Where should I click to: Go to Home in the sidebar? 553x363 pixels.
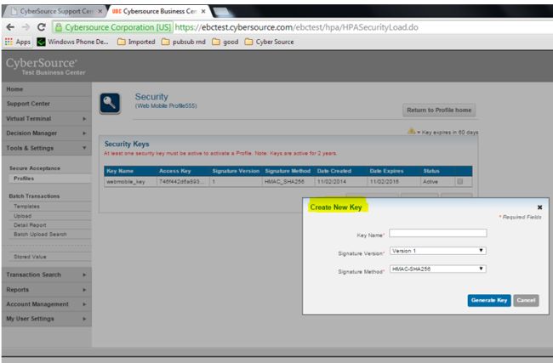46,89
